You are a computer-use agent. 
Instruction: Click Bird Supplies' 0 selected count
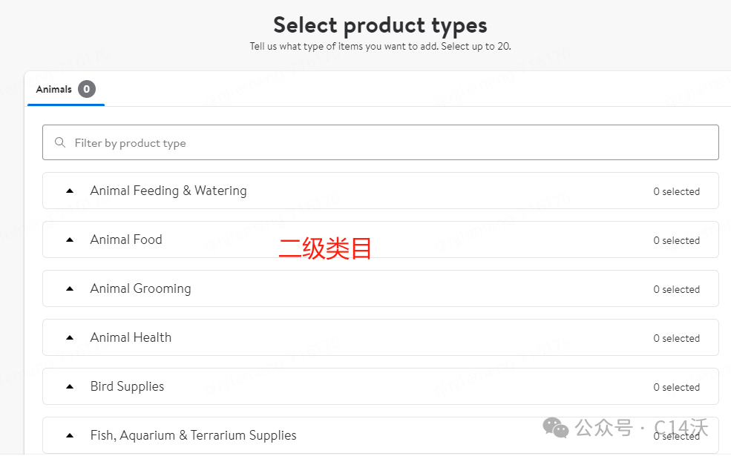(x=676, y=387)
